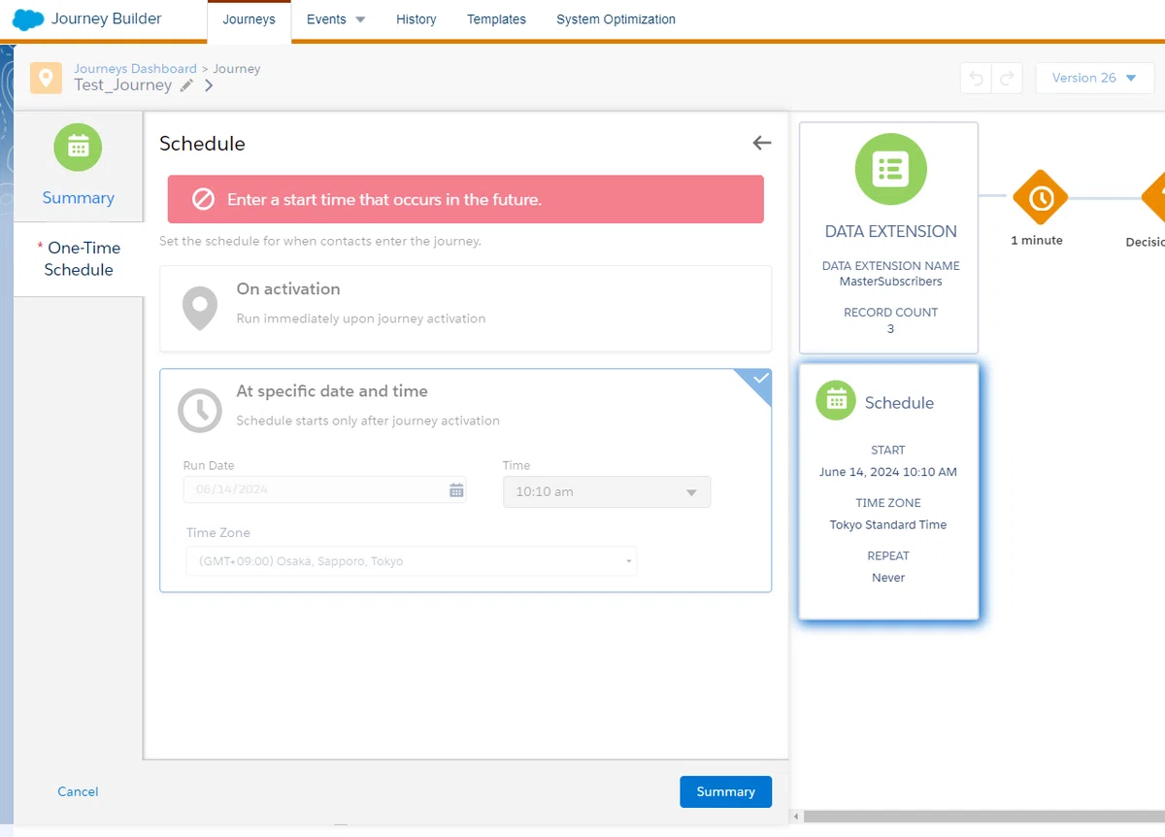Image resolution: width=1165 pixels, height=837 pixels.
Task: Select the One-Time Schedule step
Action: tap(79, 258)
